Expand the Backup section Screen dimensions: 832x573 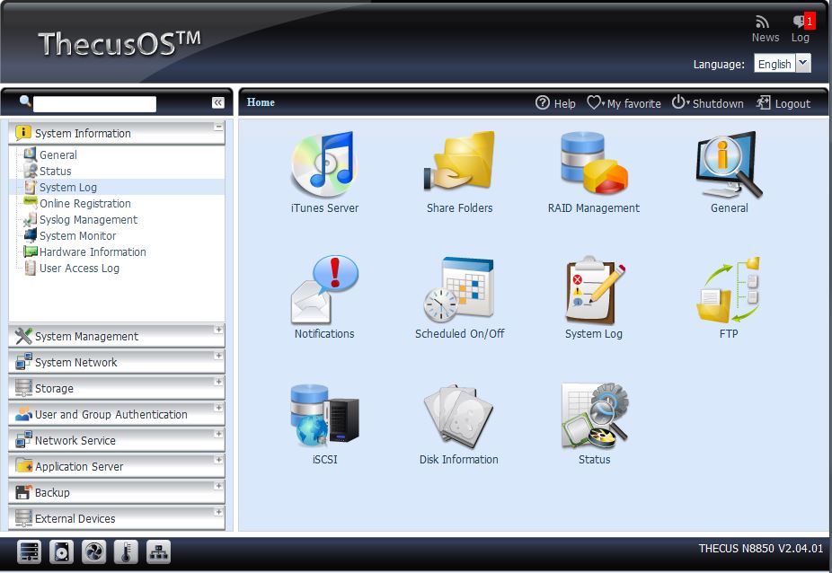tap(218, 486)
